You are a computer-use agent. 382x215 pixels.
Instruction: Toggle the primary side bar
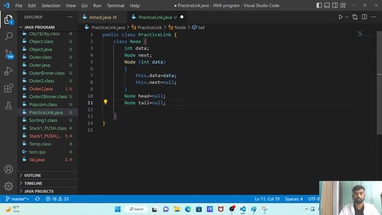click(319, 5)
